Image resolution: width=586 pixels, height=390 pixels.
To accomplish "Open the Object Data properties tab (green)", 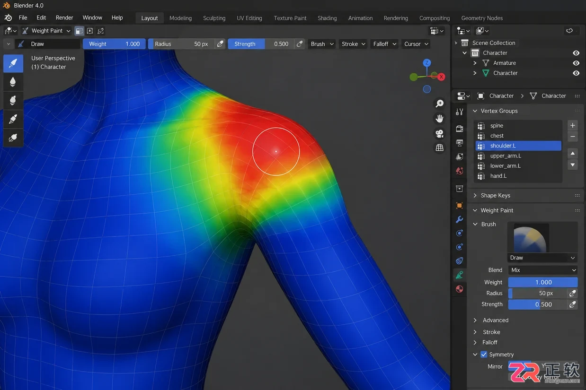I will 459,275.
